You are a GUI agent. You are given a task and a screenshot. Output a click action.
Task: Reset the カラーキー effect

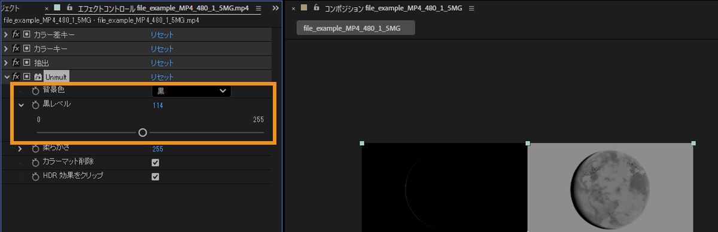pyautogui.click(x=162, y=48)
